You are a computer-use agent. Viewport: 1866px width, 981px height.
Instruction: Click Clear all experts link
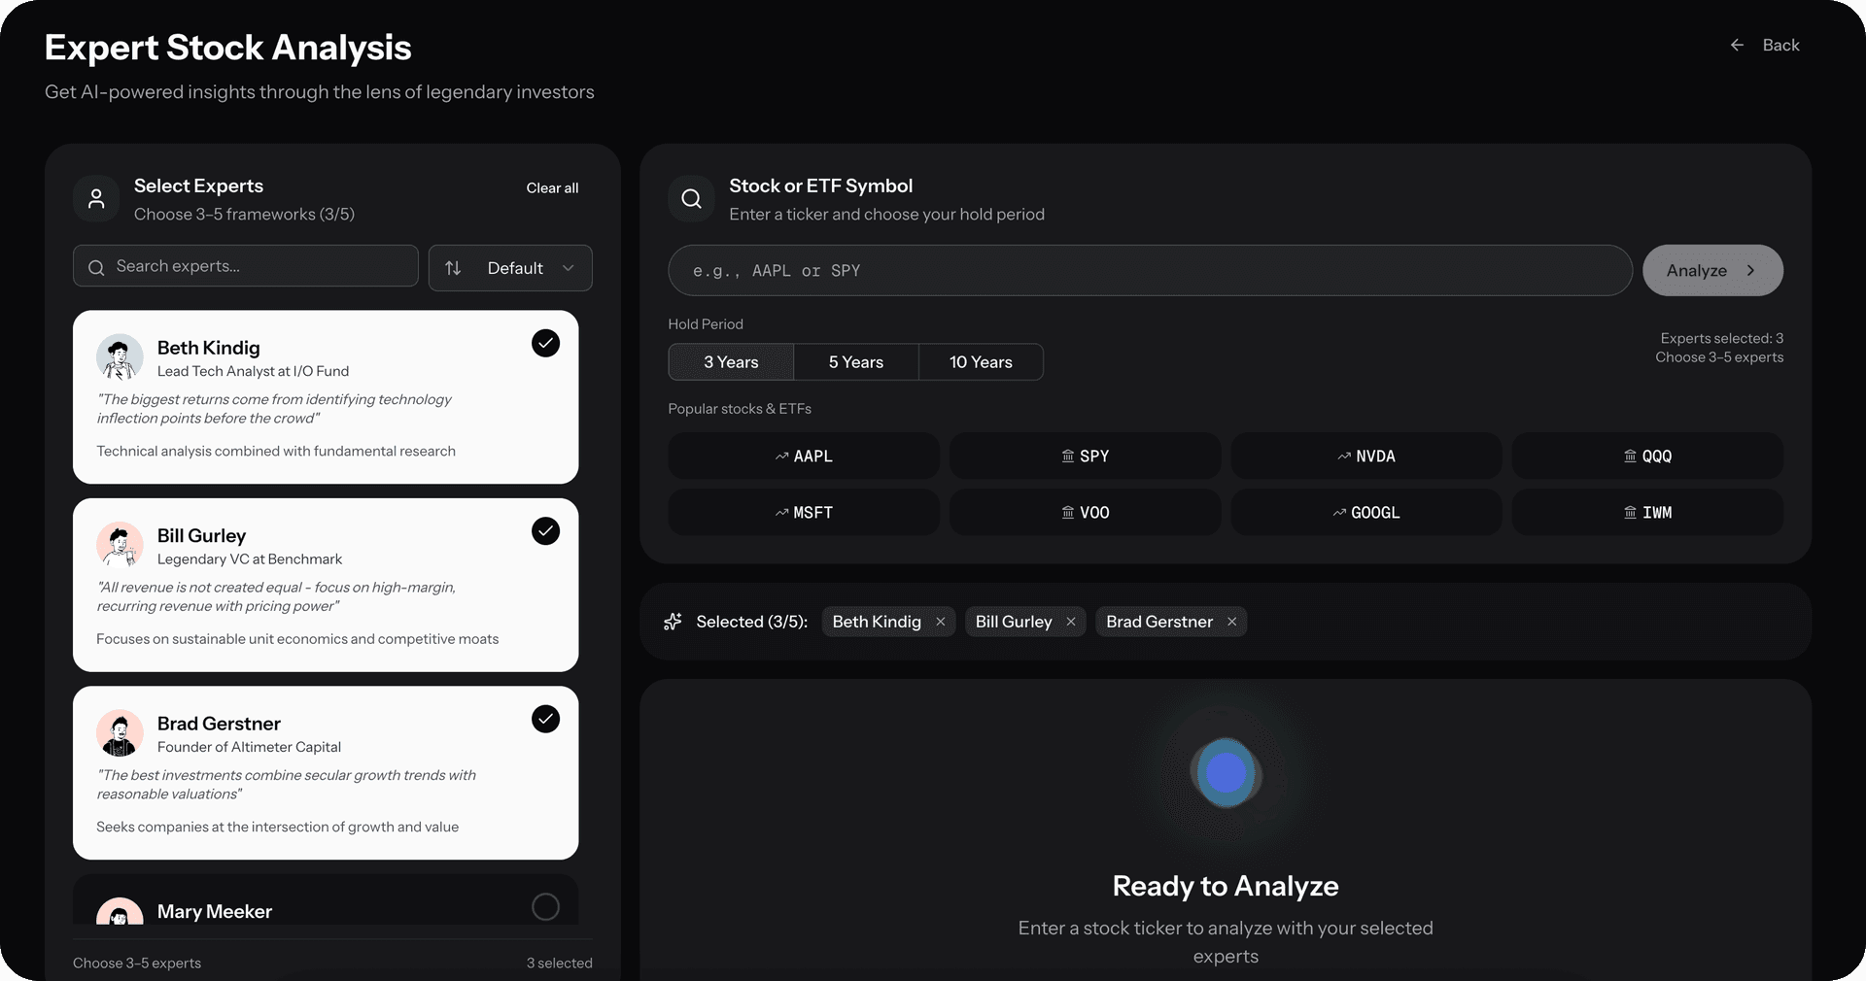tap(552, 188)
